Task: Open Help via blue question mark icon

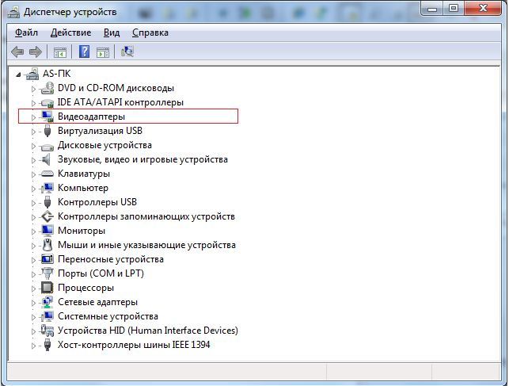Action: [84, 52]
